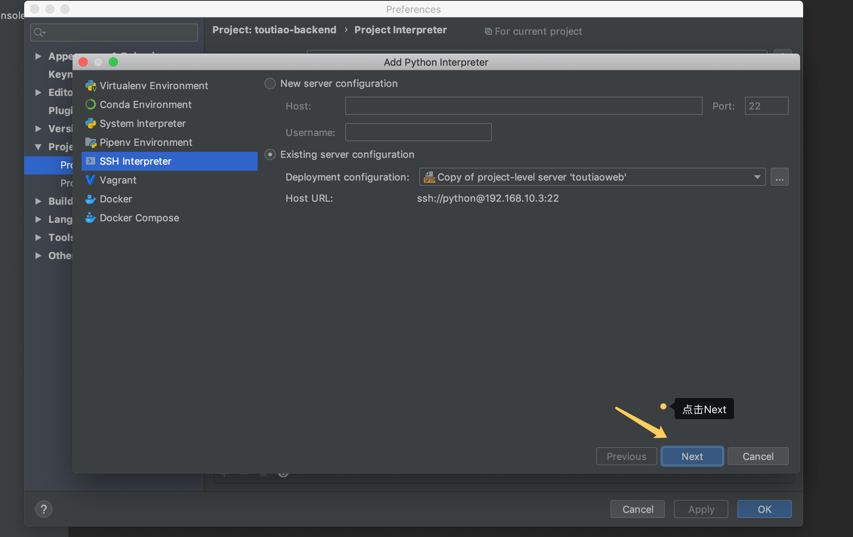Expand the Tools settings tree node
The image size is (853, 537).
(38, 238)
